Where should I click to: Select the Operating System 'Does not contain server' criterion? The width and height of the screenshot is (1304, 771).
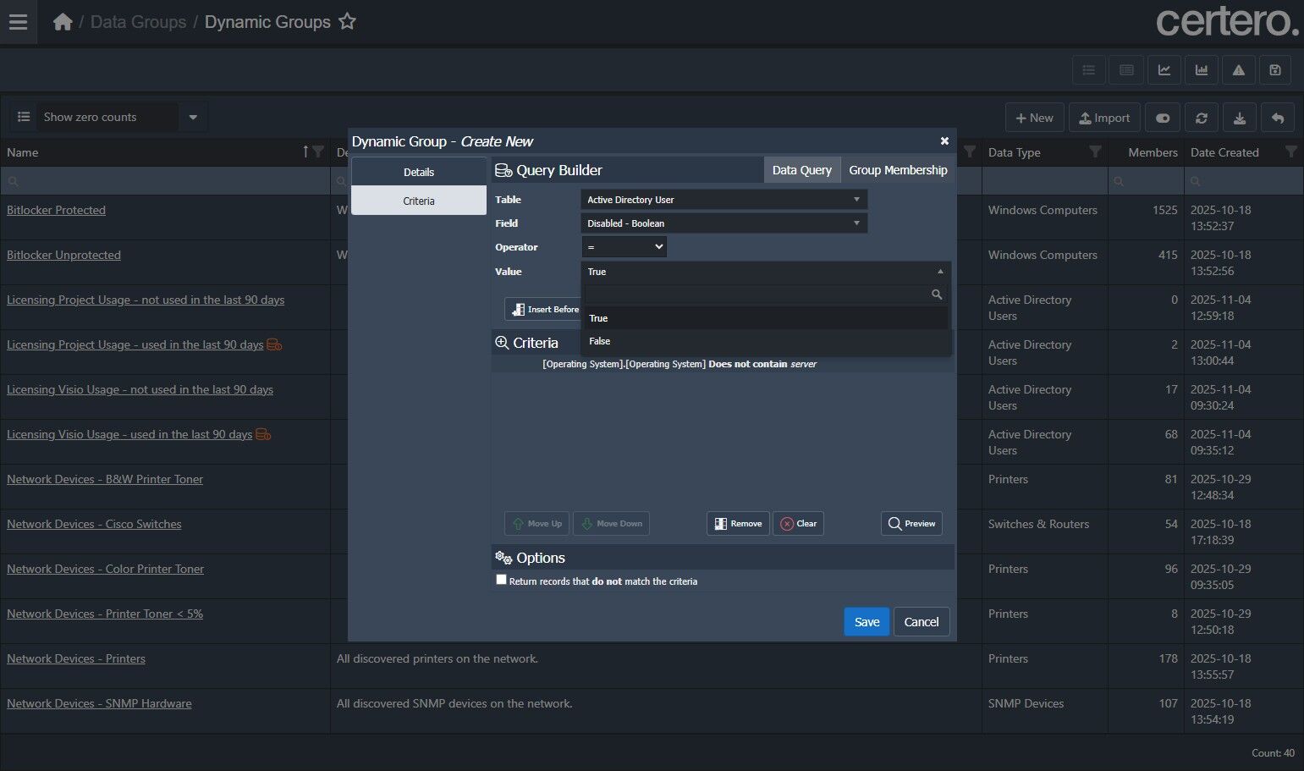pyautogui.click(x=680, y=364)
